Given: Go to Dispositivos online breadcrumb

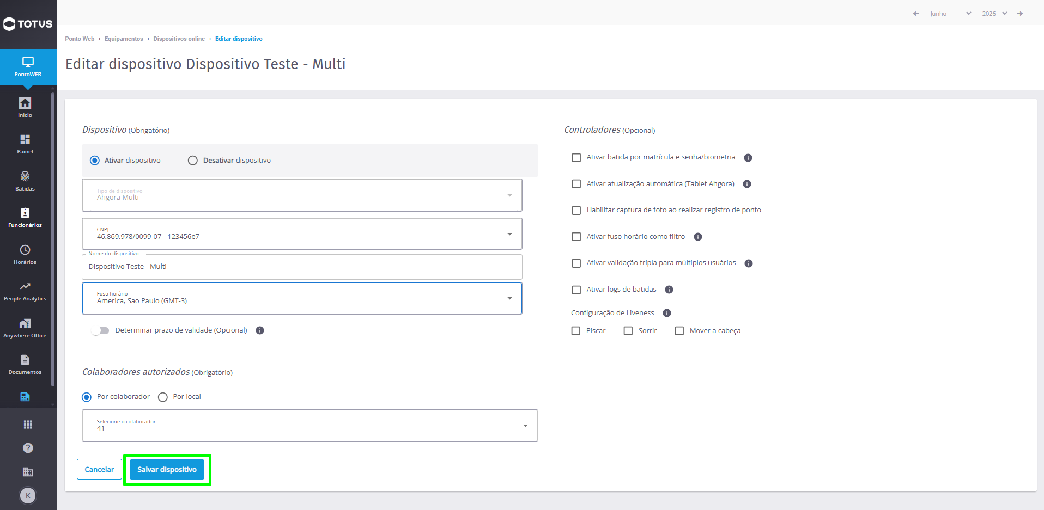Looking at the screenshot, I should click(x=179, y=39).
